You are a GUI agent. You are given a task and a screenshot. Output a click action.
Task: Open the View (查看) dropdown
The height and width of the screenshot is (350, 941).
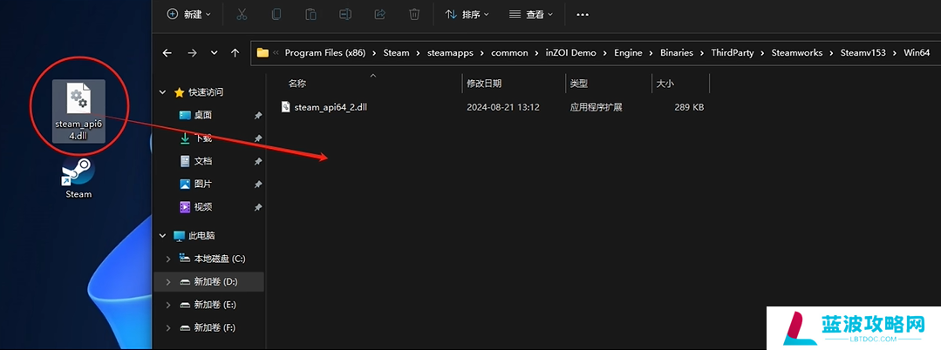531,15
